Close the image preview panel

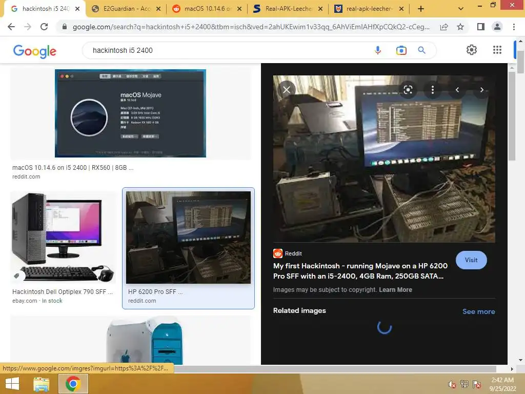[x=287, y=90]
